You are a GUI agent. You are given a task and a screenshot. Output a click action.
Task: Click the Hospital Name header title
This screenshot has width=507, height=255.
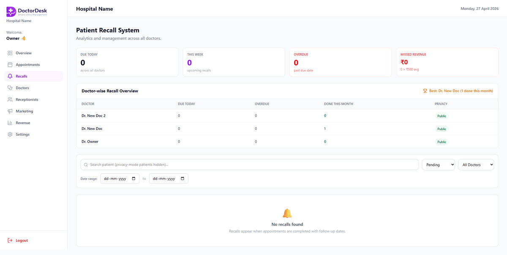(x=95, y=9)
